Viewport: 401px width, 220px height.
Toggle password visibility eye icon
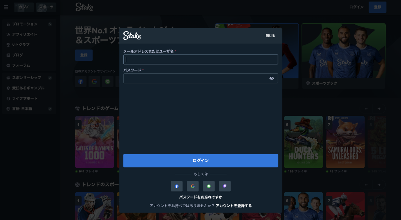[x=272, y=78]
